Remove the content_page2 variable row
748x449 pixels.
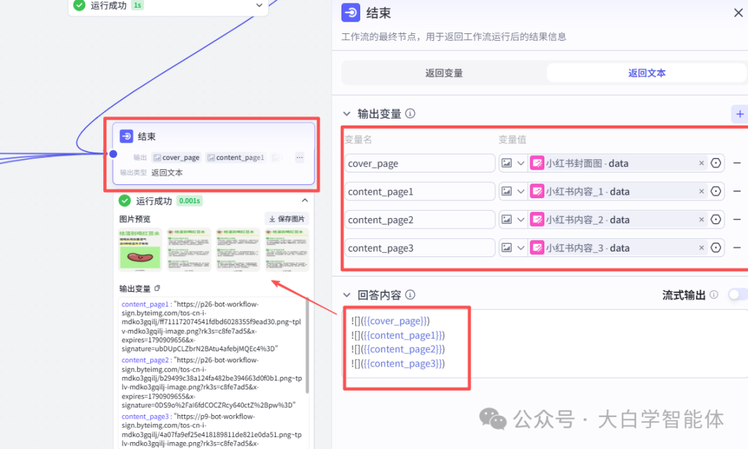pyautogui.click(x=737, y=220)
